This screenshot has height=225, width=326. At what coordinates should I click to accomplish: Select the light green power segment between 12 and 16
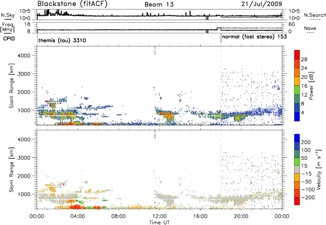297,90
